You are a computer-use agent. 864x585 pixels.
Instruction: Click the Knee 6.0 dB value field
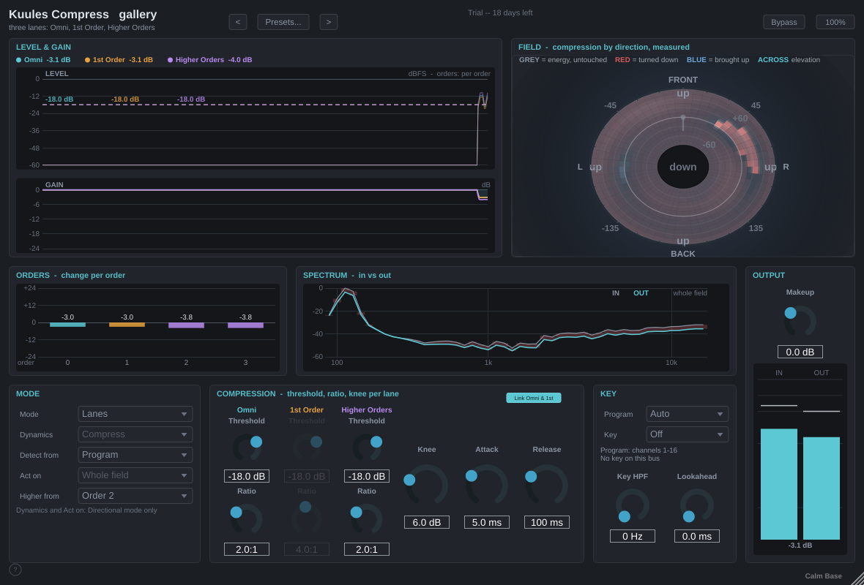(x=426, y=522)
